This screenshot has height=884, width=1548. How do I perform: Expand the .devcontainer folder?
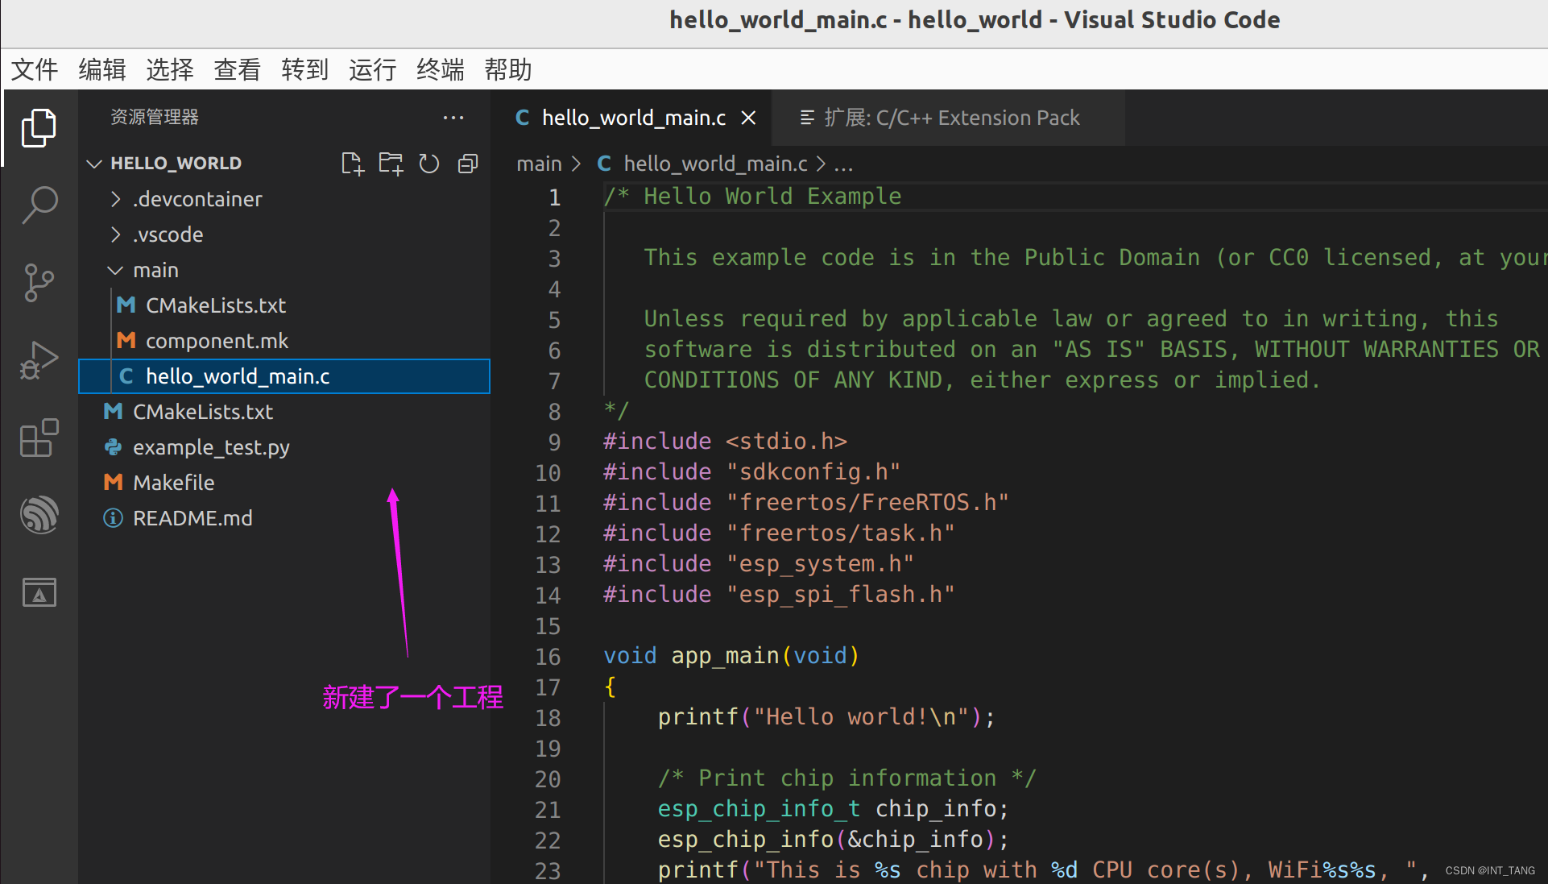click(x=197, y=199)
